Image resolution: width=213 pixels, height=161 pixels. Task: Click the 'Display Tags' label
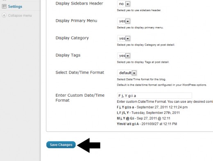click(68, 55)
